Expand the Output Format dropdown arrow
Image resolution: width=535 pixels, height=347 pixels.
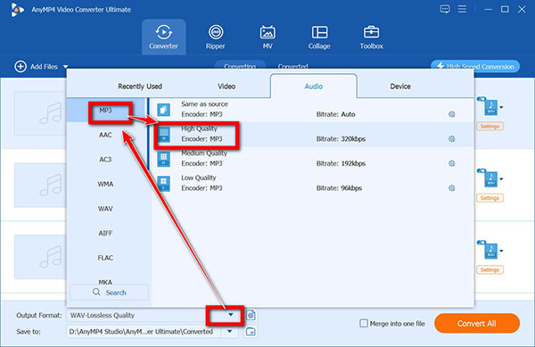pos(231,315)
